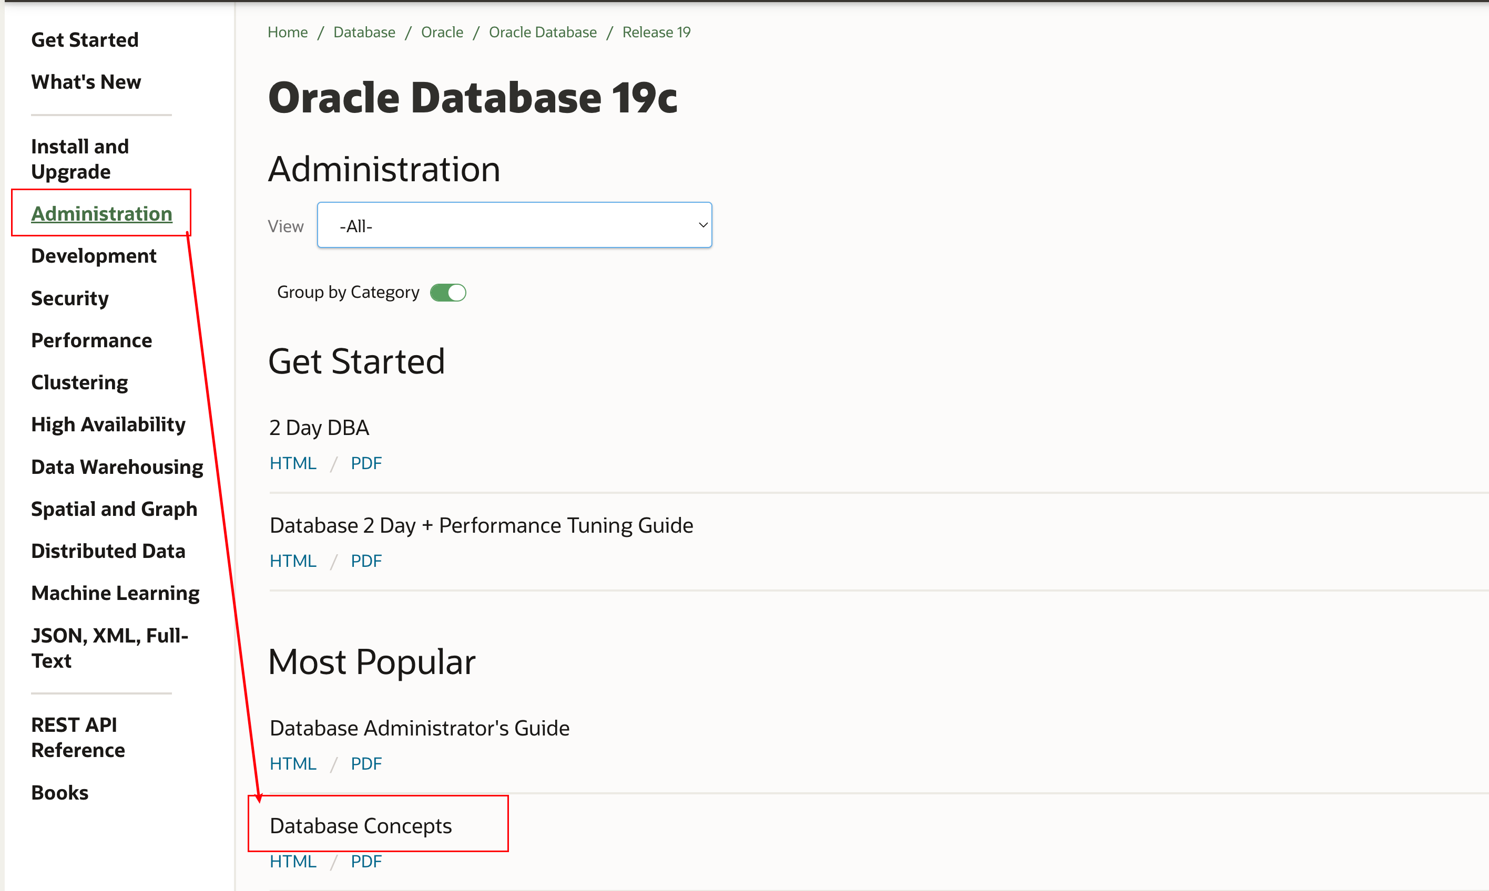Click the Oracle Database breadcrumb

(542, 33)
